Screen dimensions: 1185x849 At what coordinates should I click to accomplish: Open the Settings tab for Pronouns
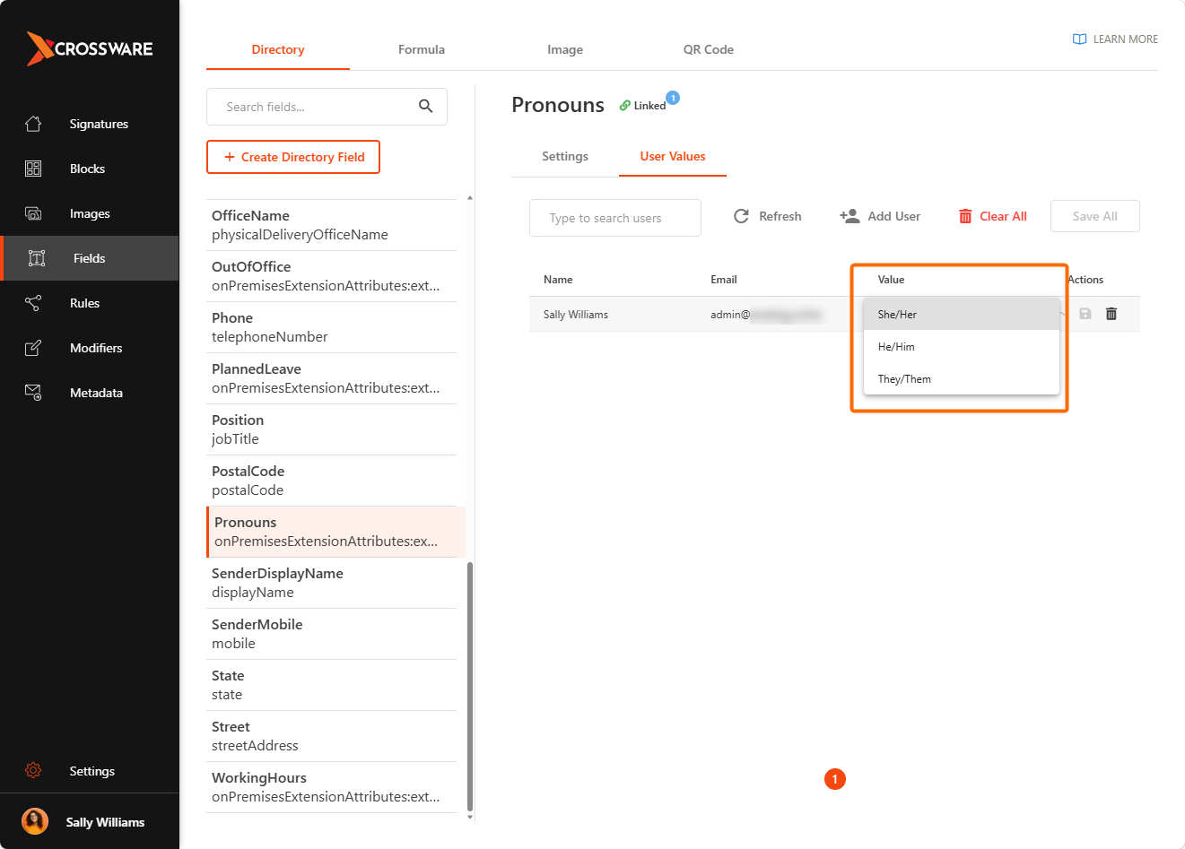tap(565, 156)
